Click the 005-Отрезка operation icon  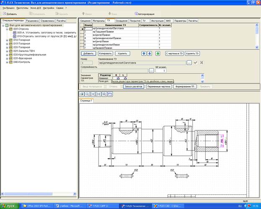pos(11,29)
